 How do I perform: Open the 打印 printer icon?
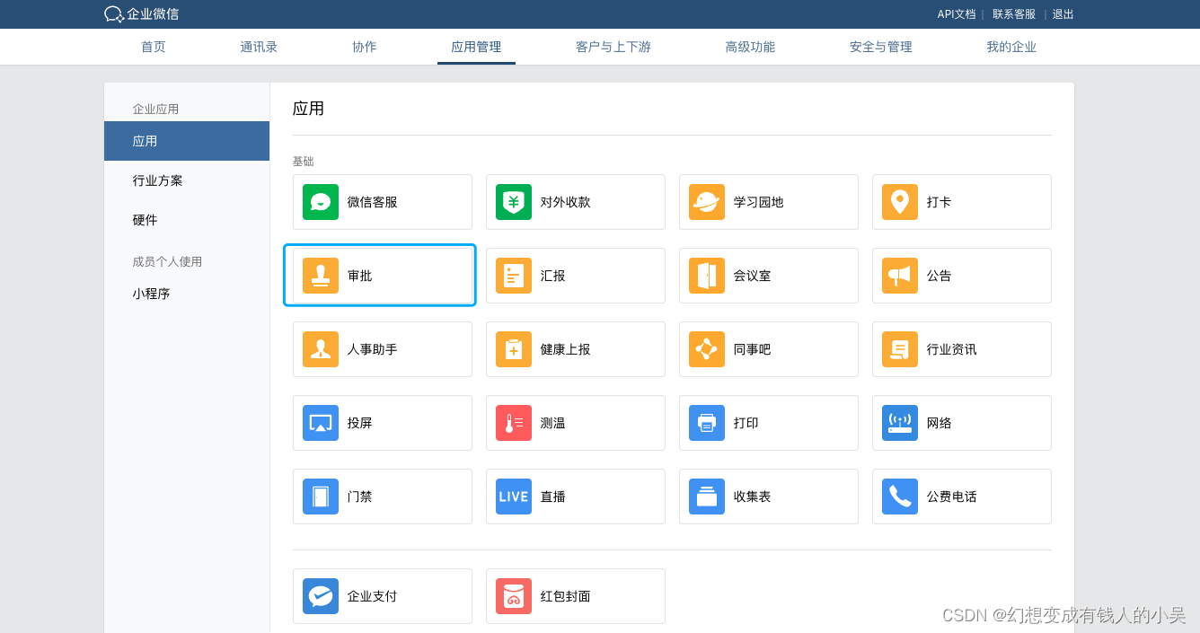coord(707,423)
